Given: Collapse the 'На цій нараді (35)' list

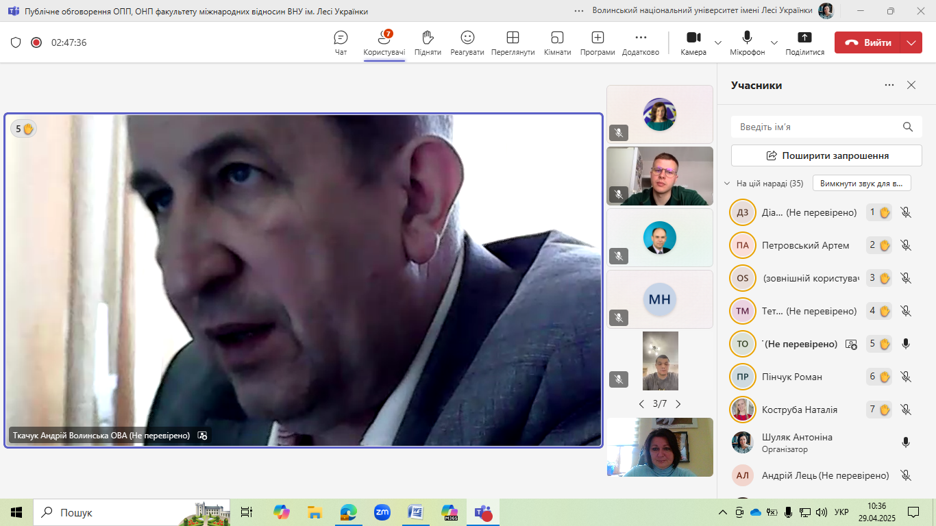Looking at the screenshot, I should [x=727, y=184].
